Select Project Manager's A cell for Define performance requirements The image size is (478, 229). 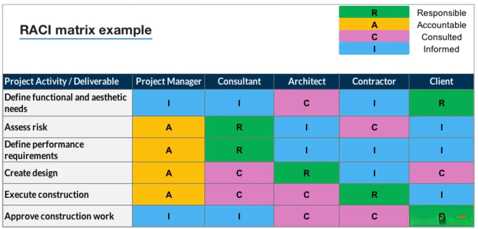(168, 150)
